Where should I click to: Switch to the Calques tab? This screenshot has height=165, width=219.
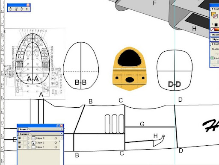coord(24,134)
